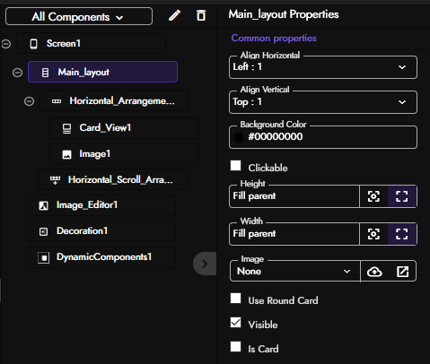The height and width of the screenshot is (364, 430).
Task: Open the All Components dropdown
Action: [x=79, y=17]
